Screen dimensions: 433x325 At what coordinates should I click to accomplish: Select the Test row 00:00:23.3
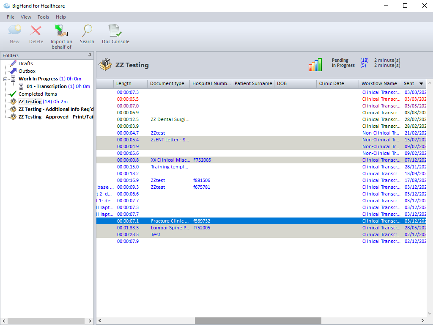tap(261, 234)
